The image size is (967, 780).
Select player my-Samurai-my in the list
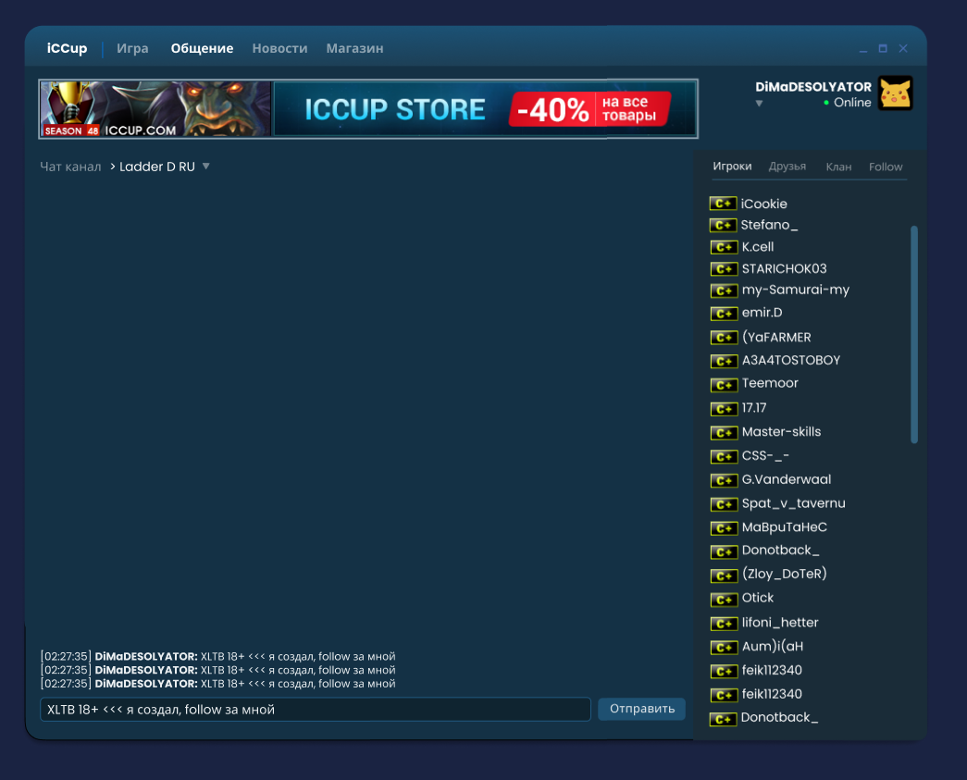click(795, 290)
